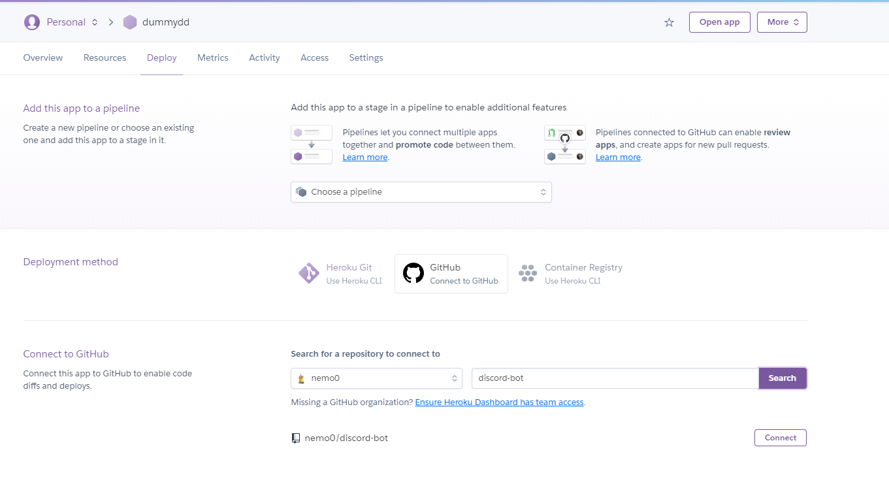Click the Heroku Git diamond icon
The width and height of the screenshot is (889, 492).
coord(308,273)
